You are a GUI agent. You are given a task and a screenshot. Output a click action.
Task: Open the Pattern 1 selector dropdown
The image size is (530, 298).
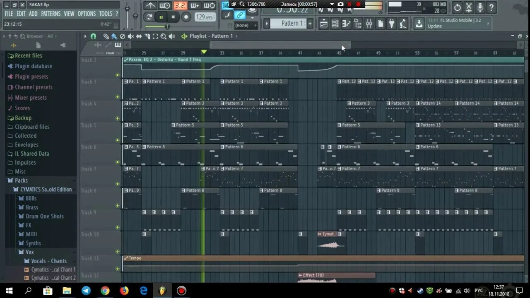tap(289, 24)
